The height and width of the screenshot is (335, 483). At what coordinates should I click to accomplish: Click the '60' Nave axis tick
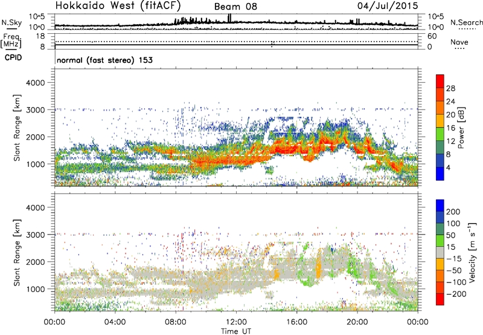[432, 36]
